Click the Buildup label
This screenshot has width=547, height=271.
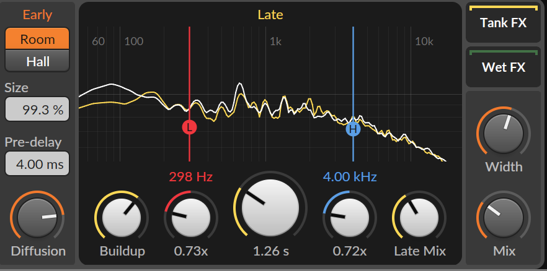tap(122, 251)
